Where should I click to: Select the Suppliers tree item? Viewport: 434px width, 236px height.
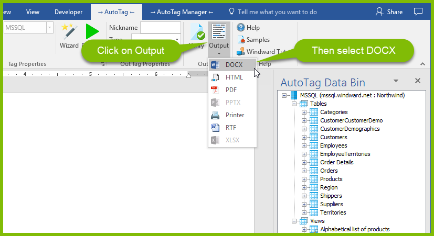point(331,204)
